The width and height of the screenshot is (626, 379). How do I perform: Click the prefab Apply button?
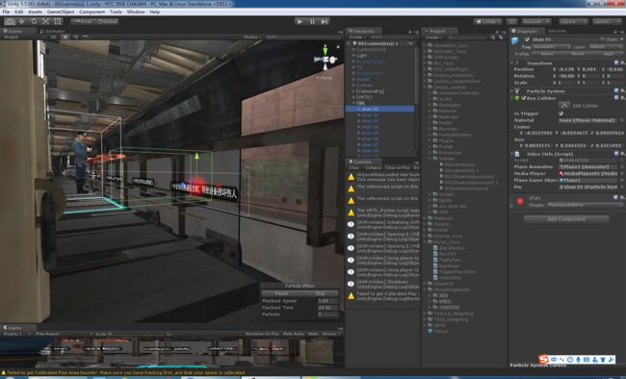609,54
